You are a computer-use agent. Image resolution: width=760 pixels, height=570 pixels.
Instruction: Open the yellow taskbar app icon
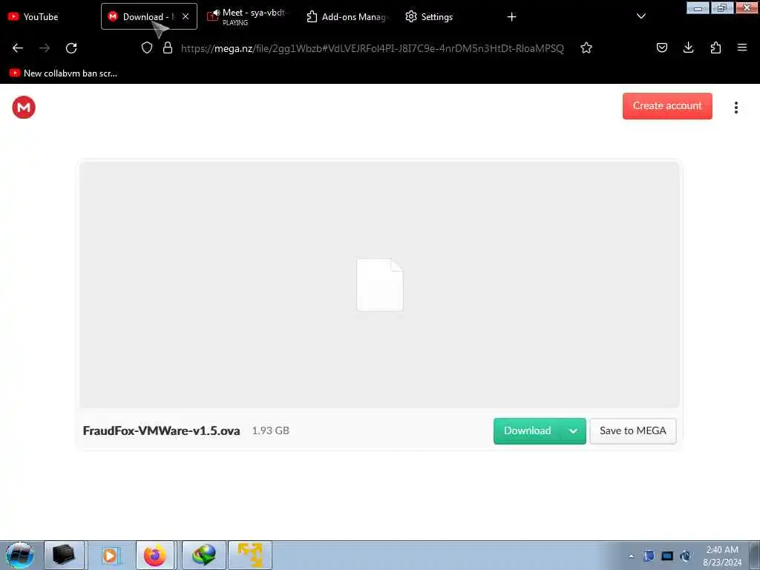(250, 555)
